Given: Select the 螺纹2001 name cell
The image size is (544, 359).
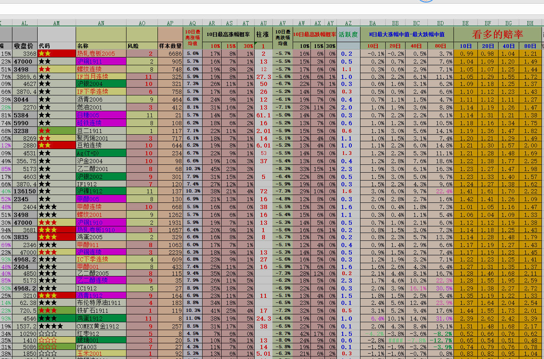Looking at the screenshot, I should click(x=101, y=215).
